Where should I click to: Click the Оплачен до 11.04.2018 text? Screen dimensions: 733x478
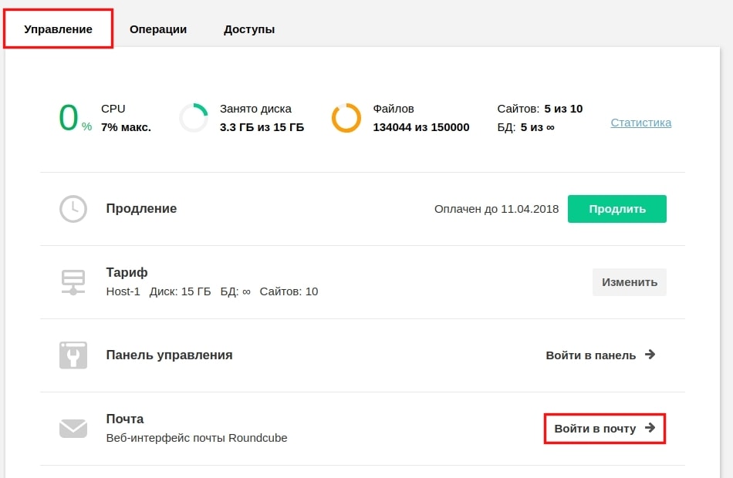[x=496, y=209]
